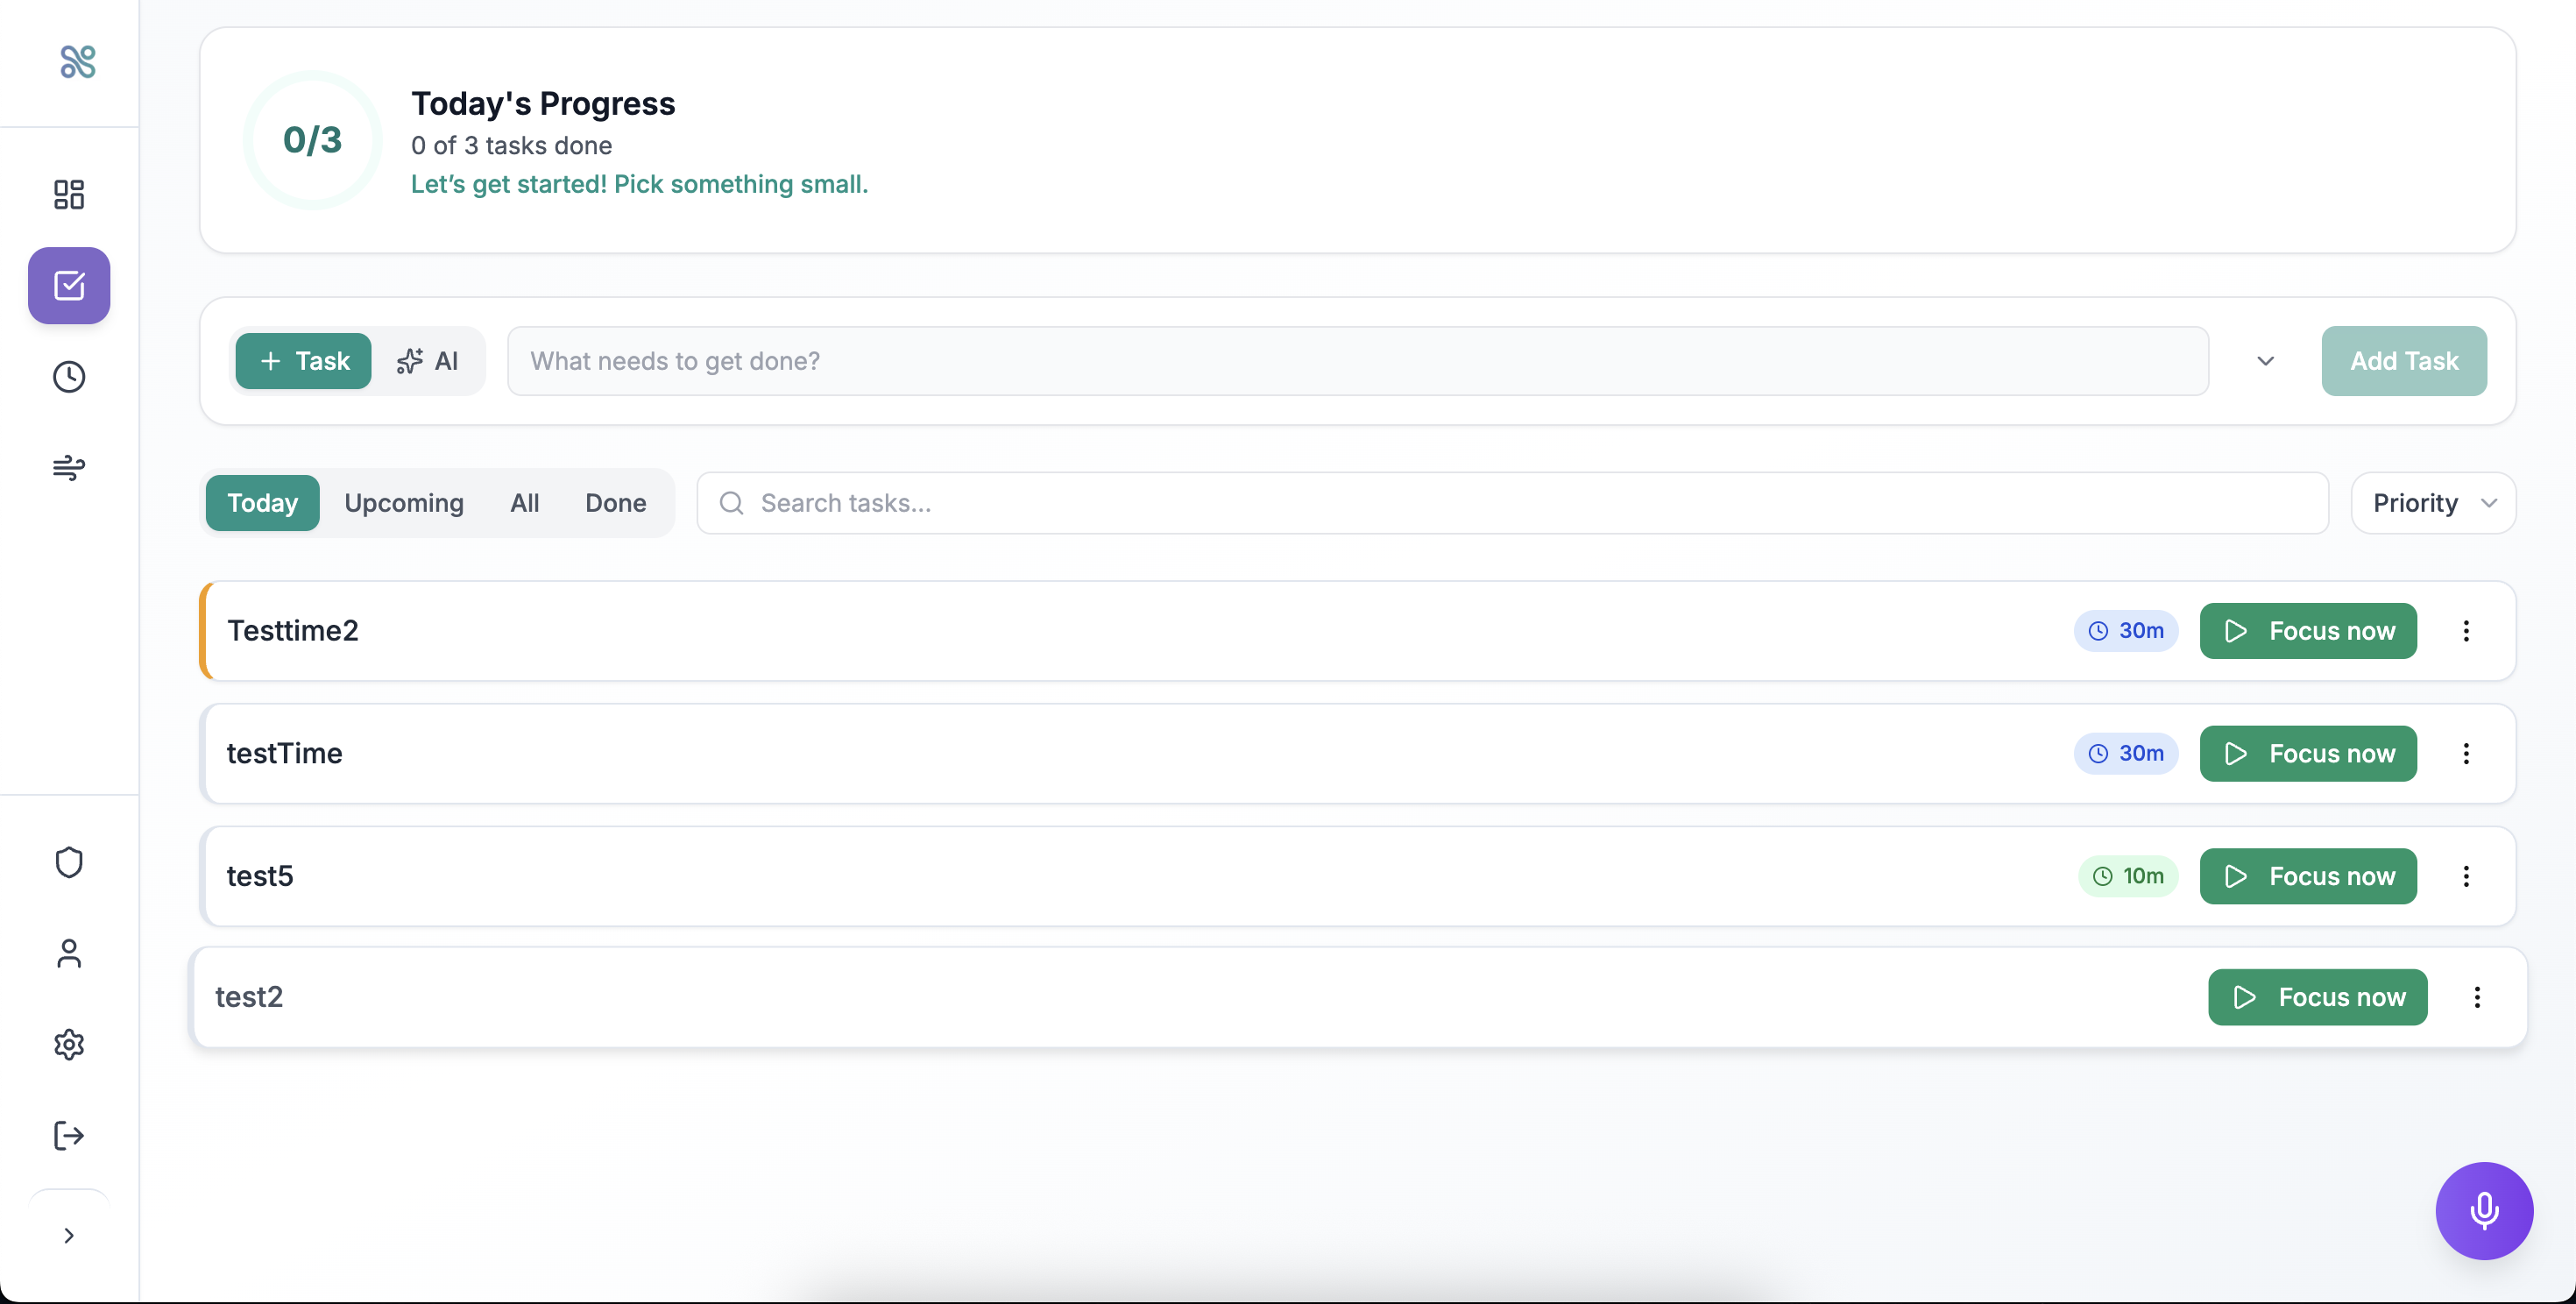
Task: Select the Tasks checkbox icon in sidebar
Action: point(68,286)
